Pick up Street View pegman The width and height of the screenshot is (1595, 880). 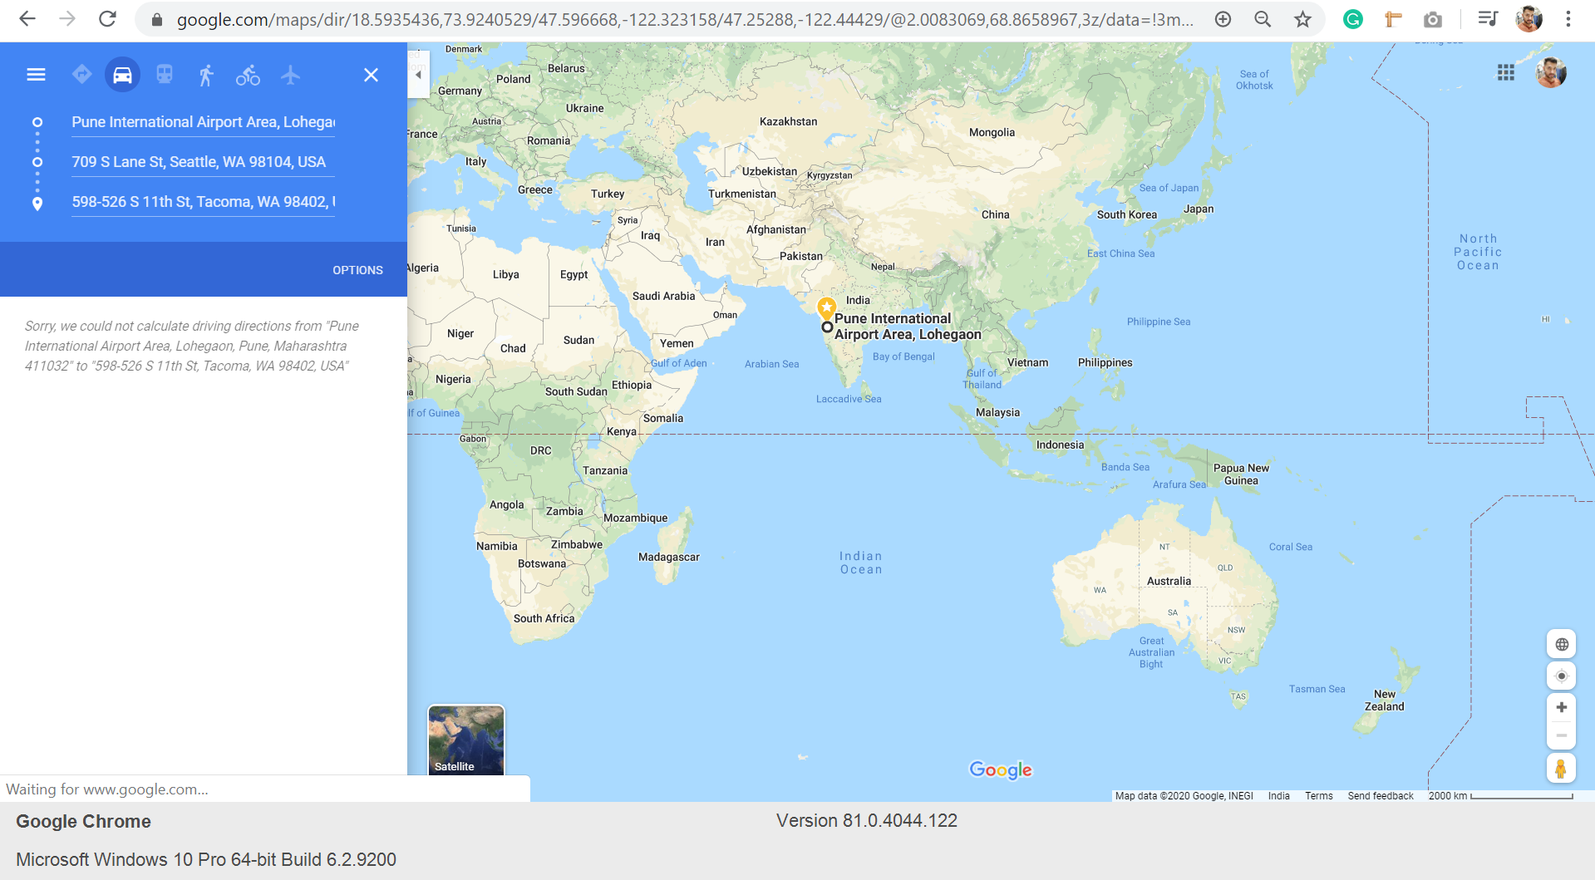(1561, 769)
